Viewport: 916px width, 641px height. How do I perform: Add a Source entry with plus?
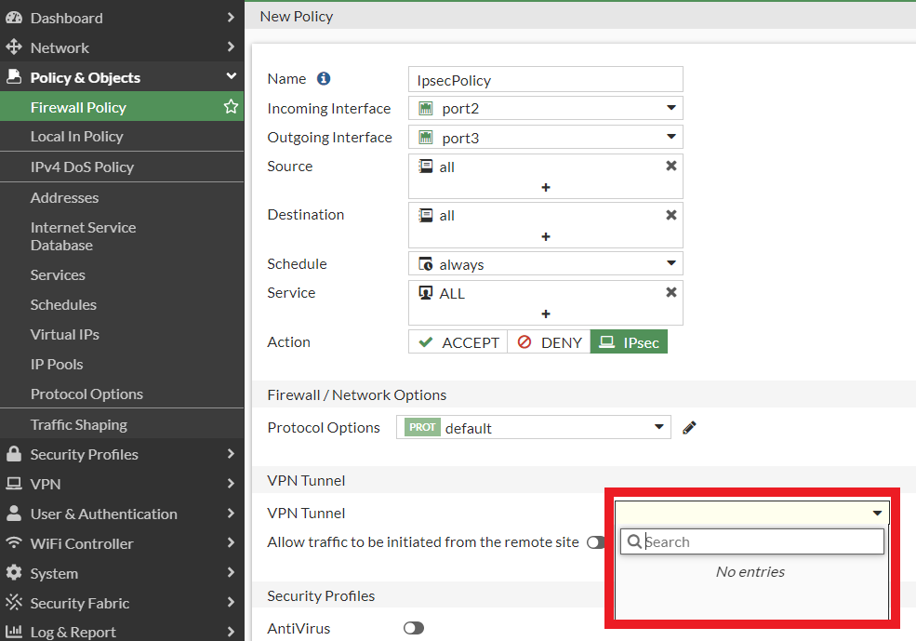pos(546,187)
